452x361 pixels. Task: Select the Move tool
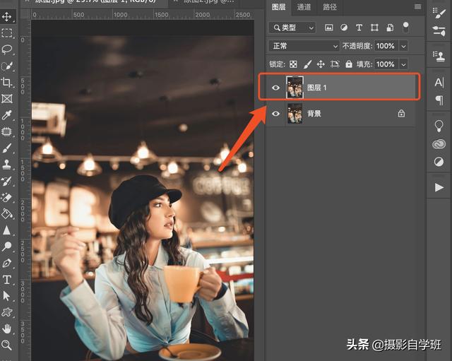pyautogui.click(x=6, y=16)
